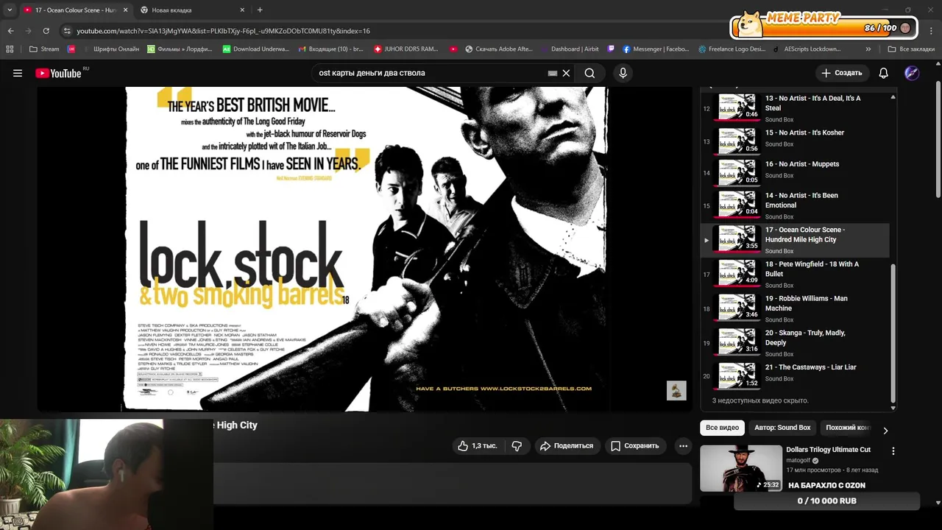This screenshot has height=530, width=942.
Task: Go to the YouTube home logo
Action: coord(59,73)
